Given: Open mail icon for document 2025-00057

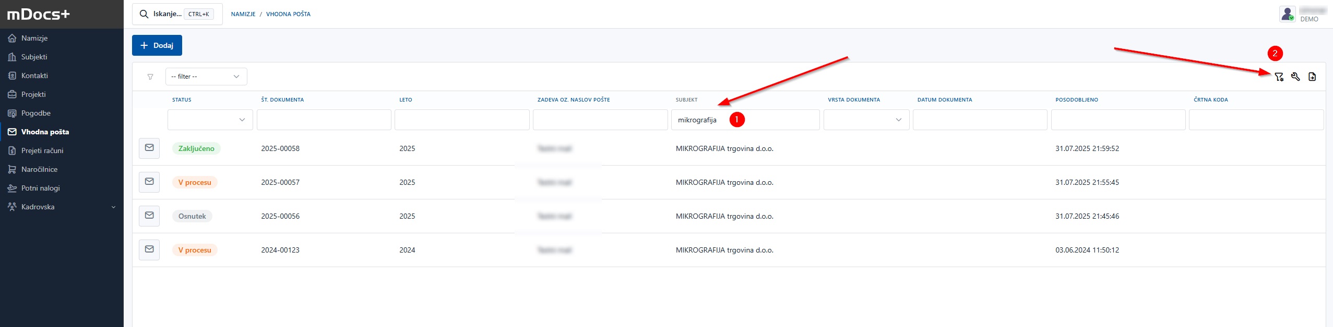Looking at the screenshot, I should 149,182.
